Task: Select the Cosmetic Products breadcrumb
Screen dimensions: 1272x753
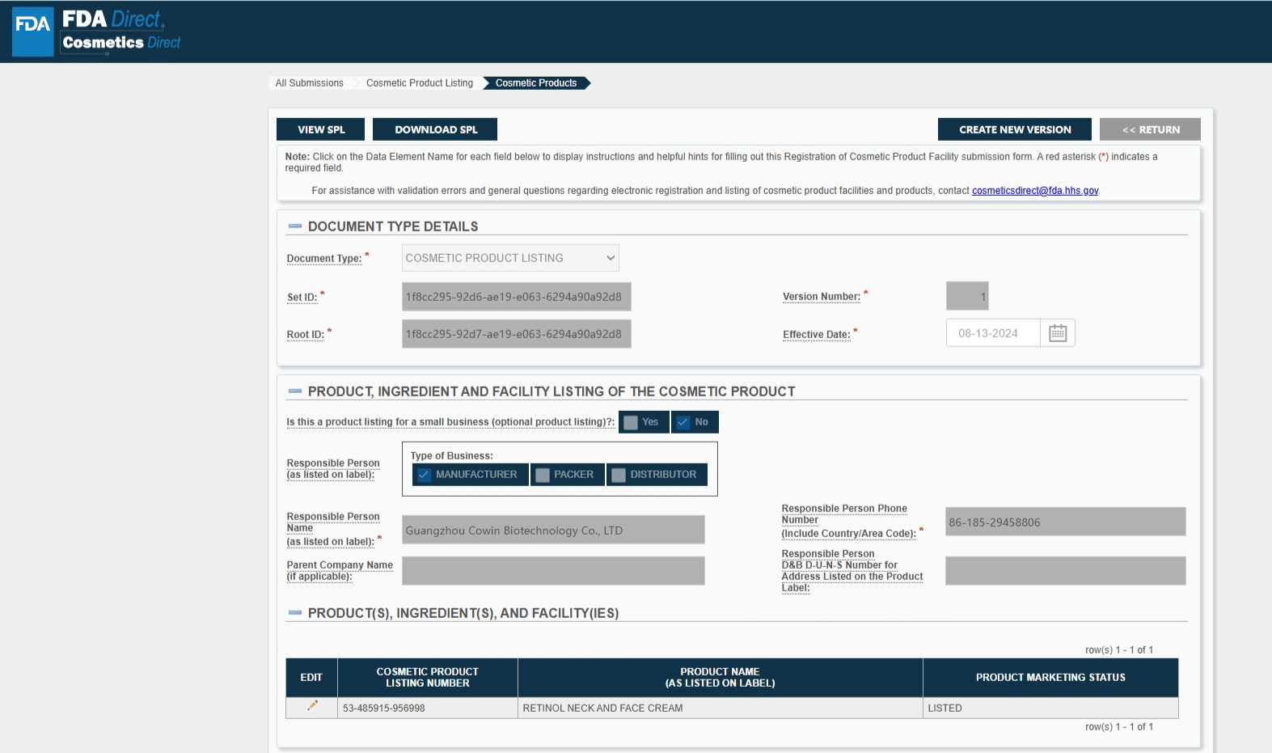Action: 536,83
